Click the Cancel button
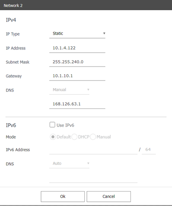 [x=109, y=197]
